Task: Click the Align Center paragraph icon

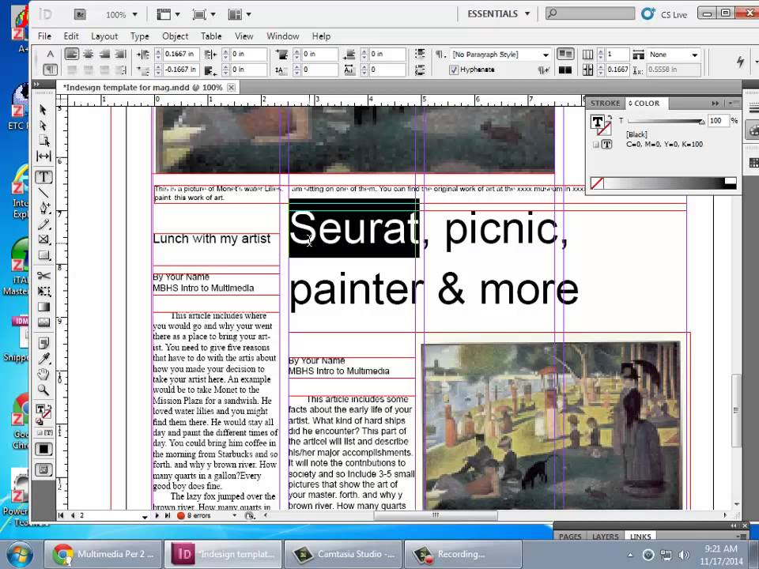Action: pyautogui.click(x=88, y=55)
